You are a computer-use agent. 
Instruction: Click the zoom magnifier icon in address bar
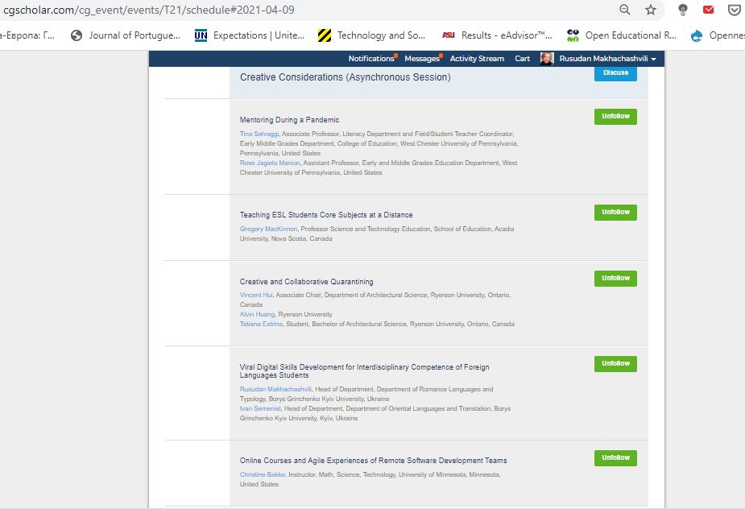click(625, 10)
